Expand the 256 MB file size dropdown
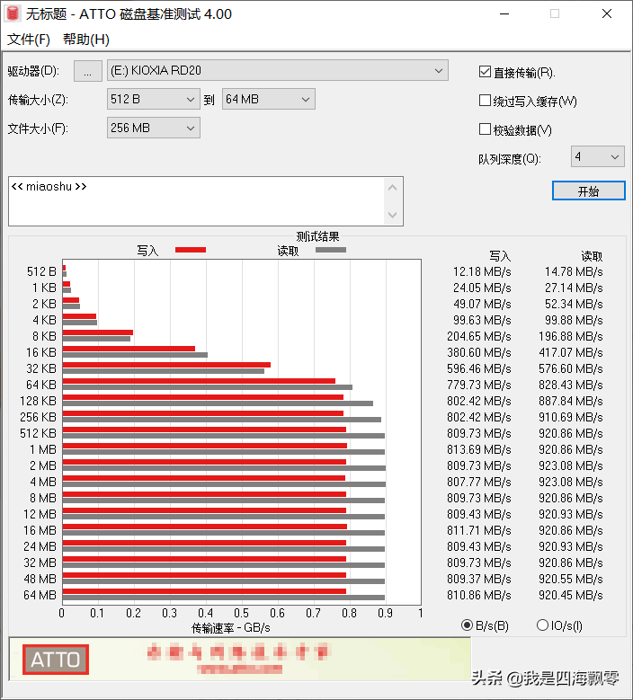 point(153,128)
